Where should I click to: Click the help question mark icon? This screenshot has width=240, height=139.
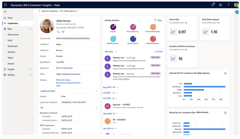point(228,5)
